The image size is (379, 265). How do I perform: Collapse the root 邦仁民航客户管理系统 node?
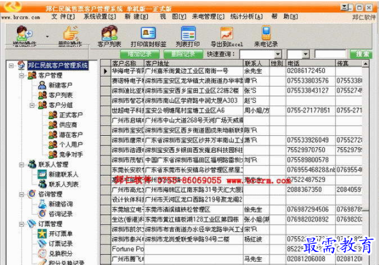11,65
